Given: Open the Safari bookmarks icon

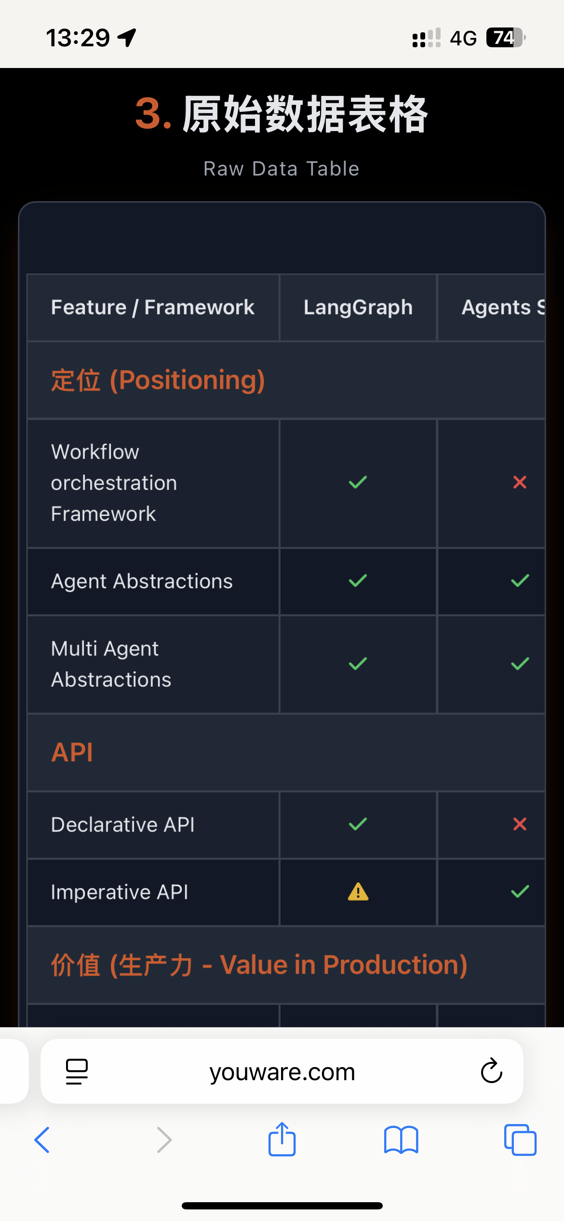Looking at the screenshot, I should click(x=401, y=1140).
